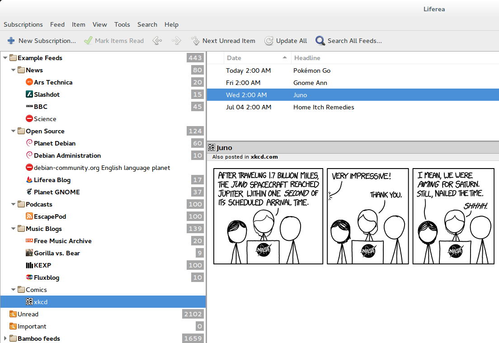
Task: Click the Juno comic image
Action: (353, 216)
